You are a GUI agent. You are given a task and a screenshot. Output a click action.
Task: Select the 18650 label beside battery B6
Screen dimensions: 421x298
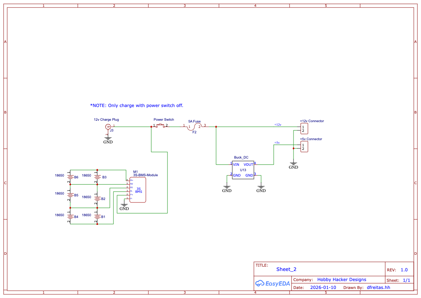coord(60,175)
